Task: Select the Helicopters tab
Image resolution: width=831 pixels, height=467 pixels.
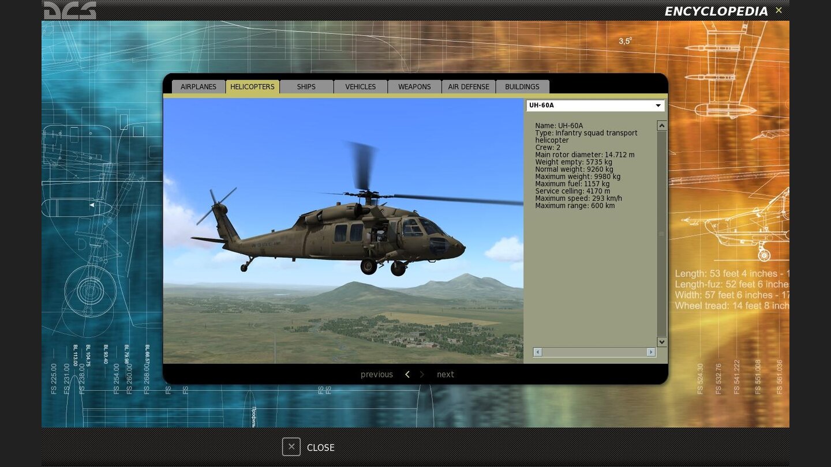Action: [x=252, y=86]
